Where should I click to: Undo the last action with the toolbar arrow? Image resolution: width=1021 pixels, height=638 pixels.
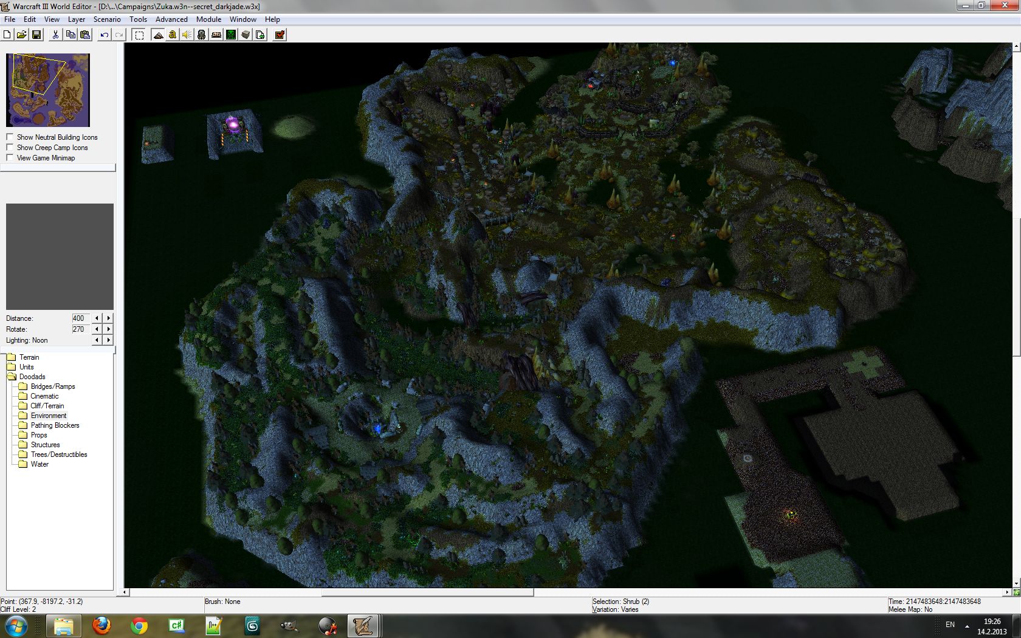(x=105, y=35)
